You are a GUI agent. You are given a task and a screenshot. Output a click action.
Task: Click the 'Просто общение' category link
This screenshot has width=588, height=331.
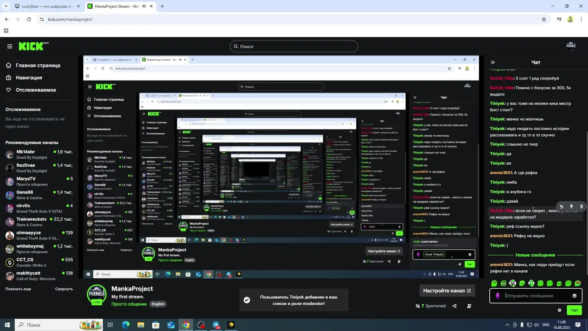(x=129, y=304)
